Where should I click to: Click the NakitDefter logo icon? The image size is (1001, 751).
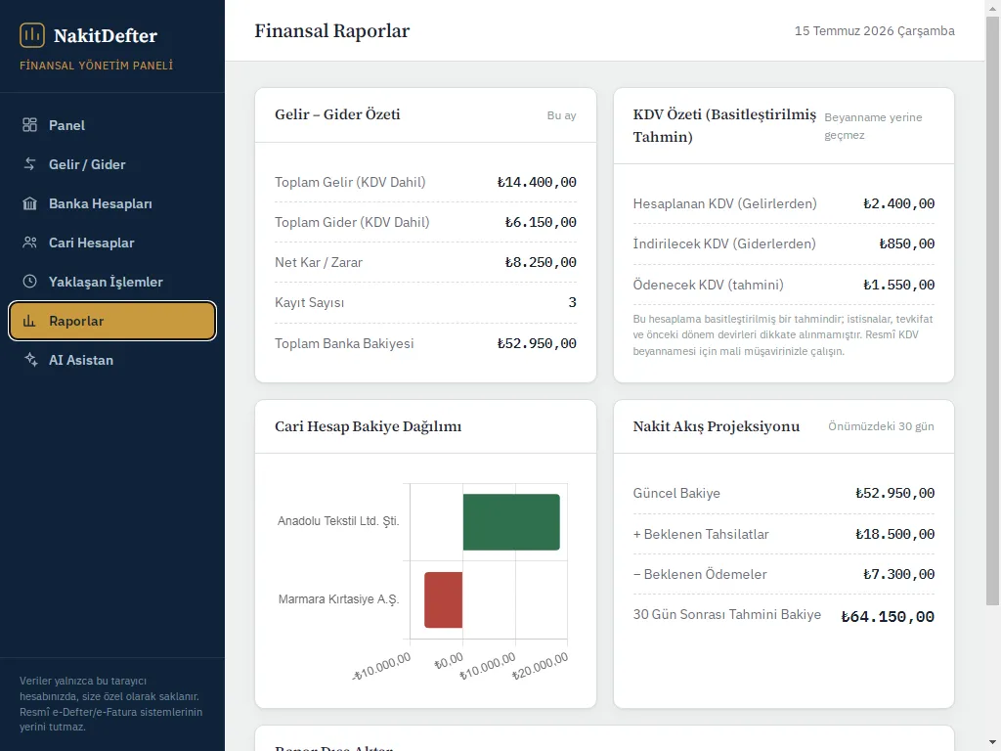coord(32,35)
